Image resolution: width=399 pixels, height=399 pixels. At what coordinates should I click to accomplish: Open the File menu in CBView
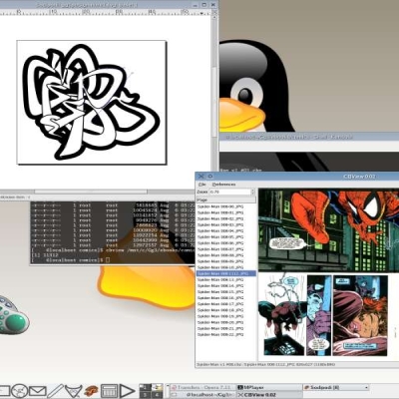202,185
